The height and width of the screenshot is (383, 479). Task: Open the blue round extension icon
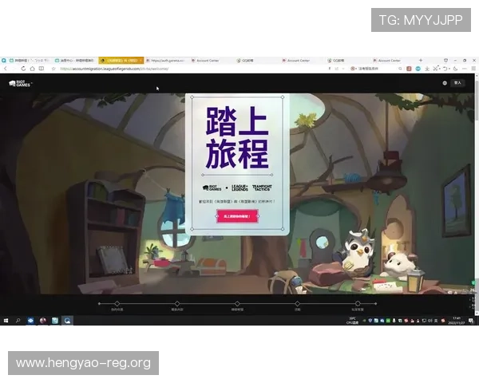418,69
